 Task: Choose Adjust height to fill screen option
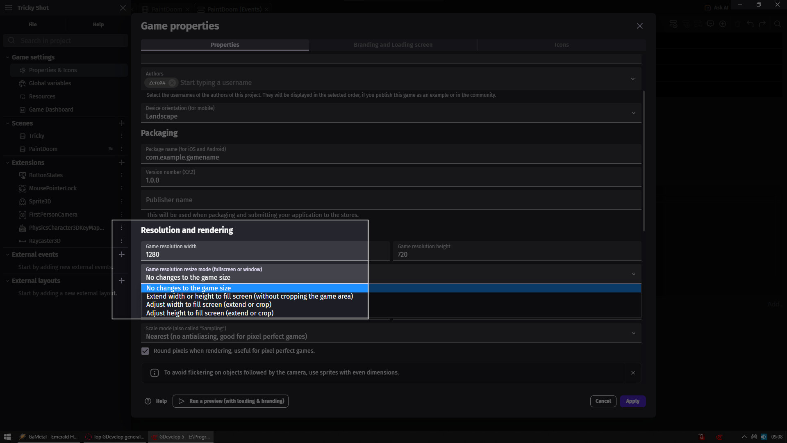pos(209,313)
